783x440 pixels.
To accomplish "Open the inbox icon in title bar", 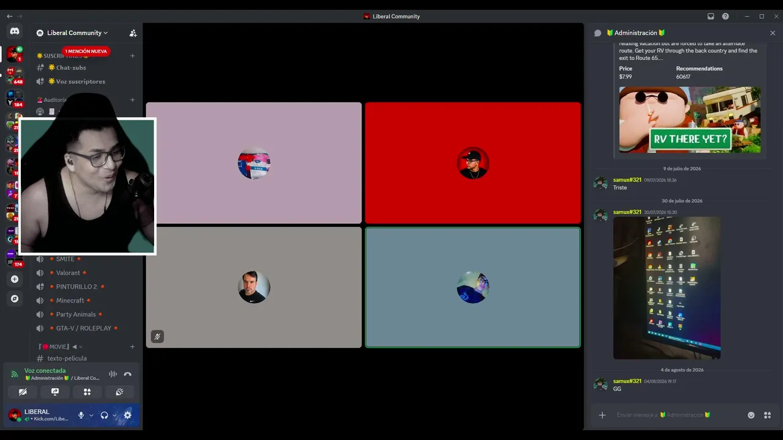I will tap(711, 16).
